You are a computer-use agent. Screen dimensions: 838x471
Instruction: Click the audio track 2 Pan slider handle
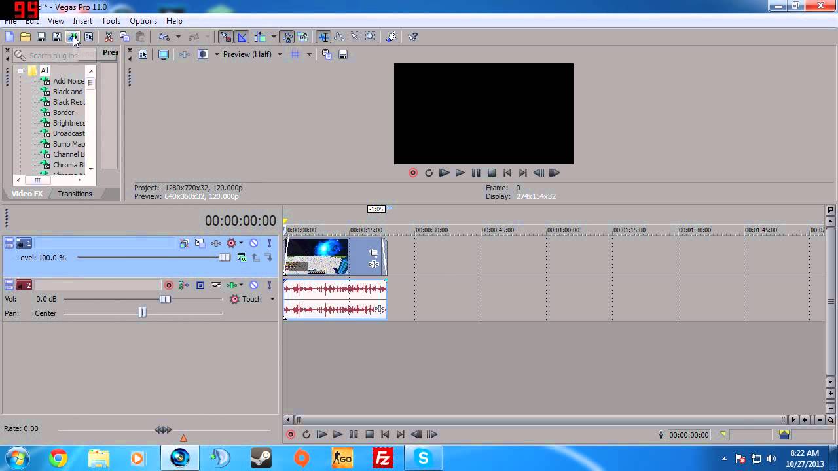point(142,313)
